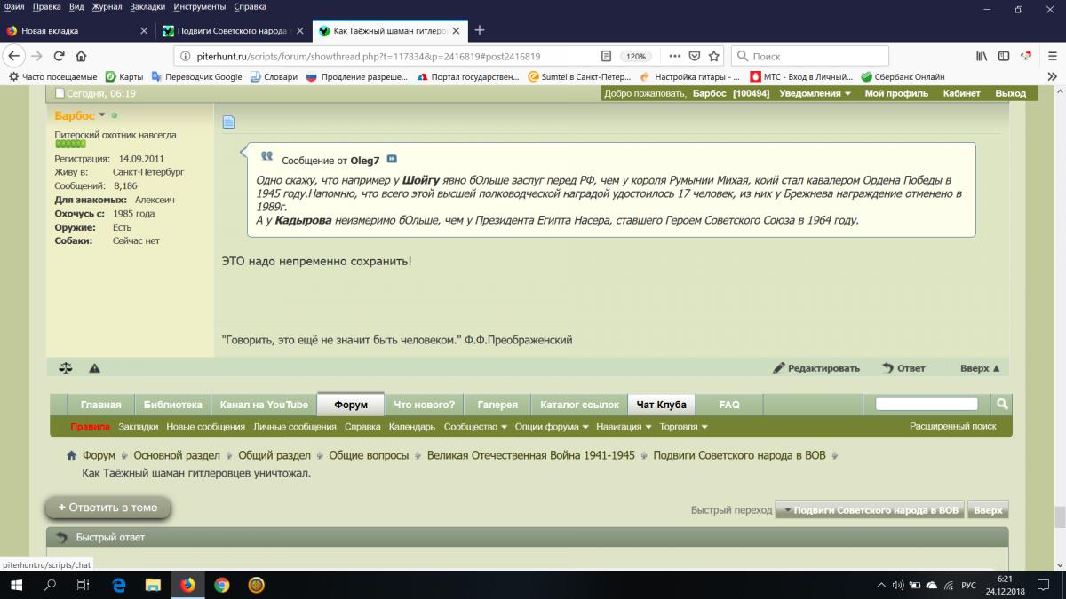This screenshot has height=599, width=1066.
Task: Reload the page with the refresh button
Action: (x=59, y=56)
